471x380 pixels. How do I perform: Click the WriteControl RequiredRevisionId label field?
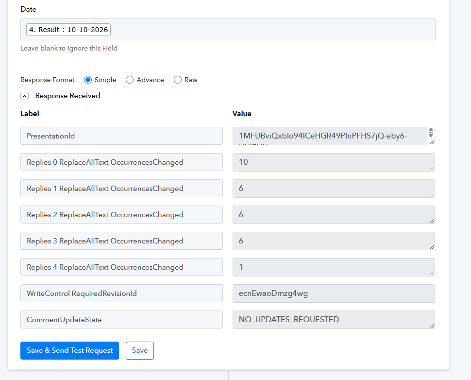(x=122, y=293)
